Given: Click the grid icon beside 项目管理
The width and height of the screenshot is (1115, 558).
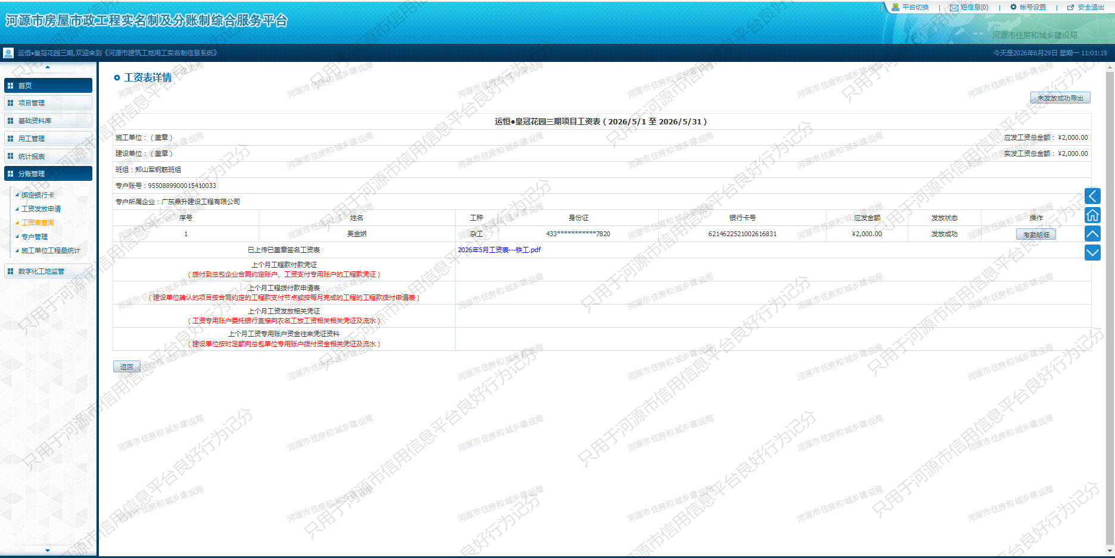Looking at the screenshot, I should click(x=10, y=103).
